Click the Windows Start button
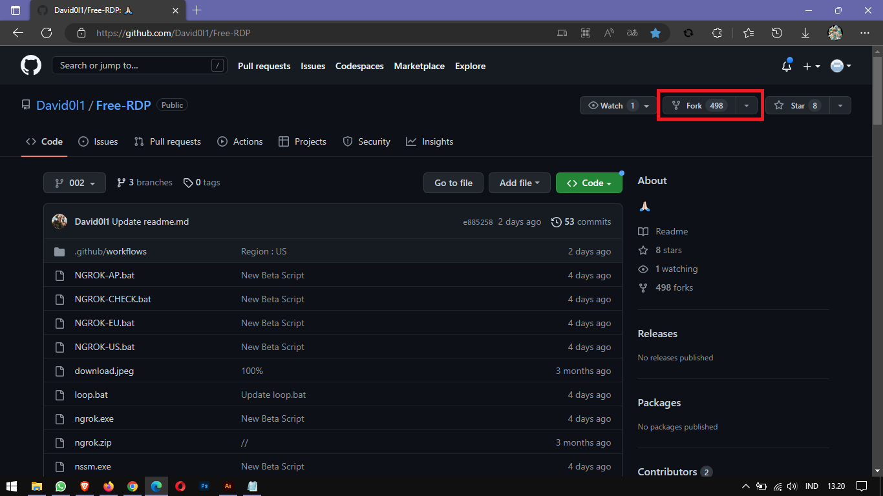 pyautogui.click(x=12, y=486)
